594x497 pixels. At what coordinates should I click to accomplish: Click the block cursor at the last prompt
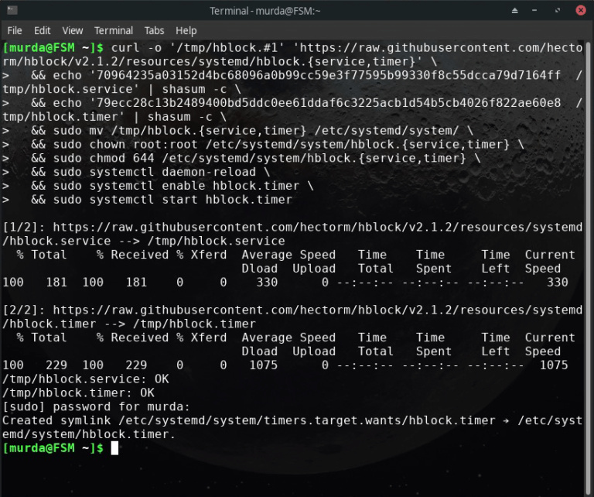point(114,448)
